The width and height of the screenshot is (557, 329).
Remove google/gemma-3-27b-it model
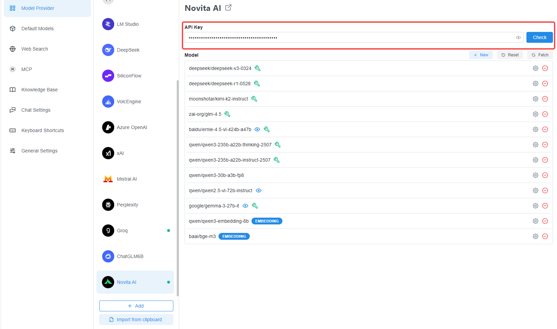[x=545, y=206]
